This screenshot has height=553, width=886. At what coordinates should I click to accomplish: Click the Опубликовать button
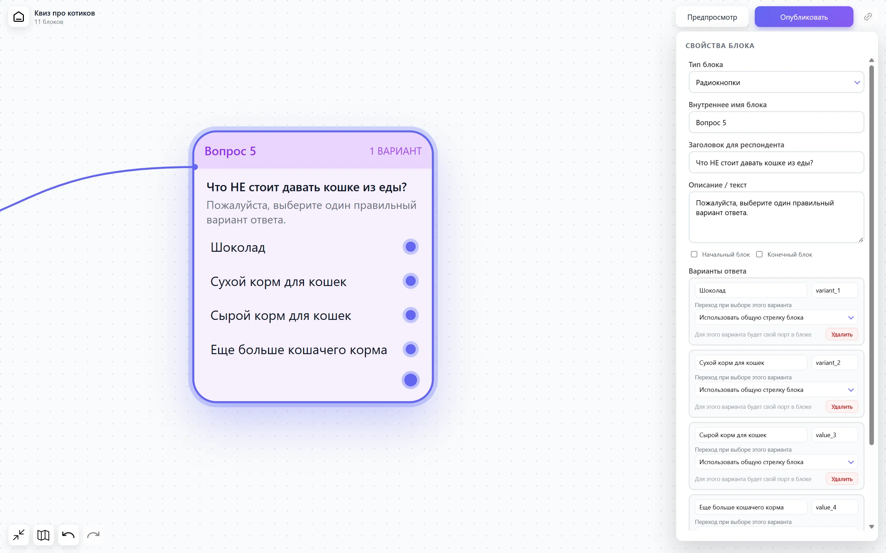804,17
